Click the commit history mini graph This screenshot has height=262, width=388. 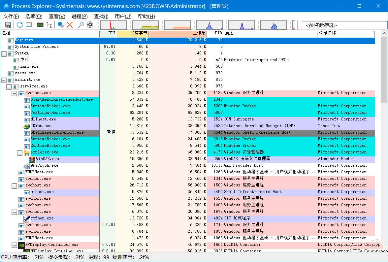pyautogui.click(x=145, y=24)
